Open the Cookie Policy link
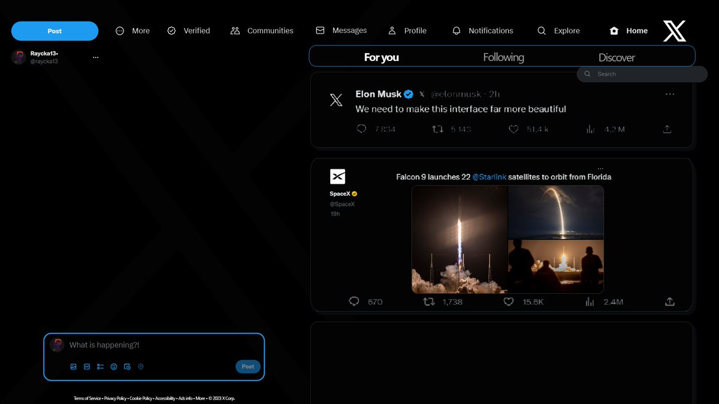This screenshot has width=719, height=404. pos(141,398)
